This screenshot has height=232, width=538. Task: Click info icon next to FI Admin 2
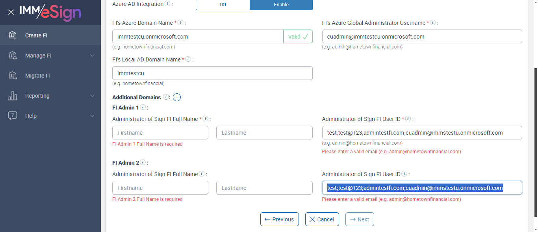(143, 162)
